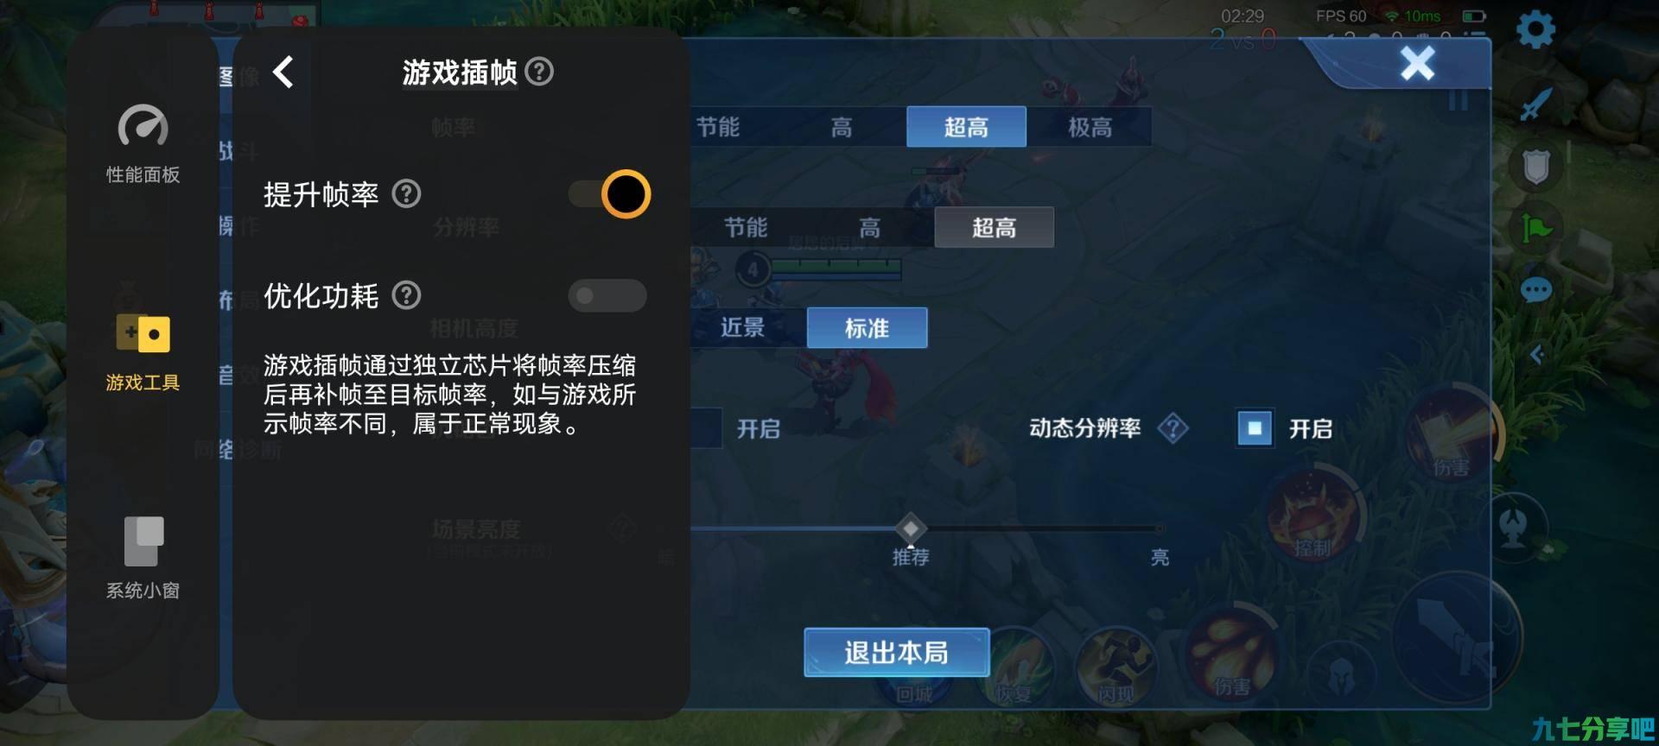
Task: Select 近景 camera height option
Action: click(742, 328)
